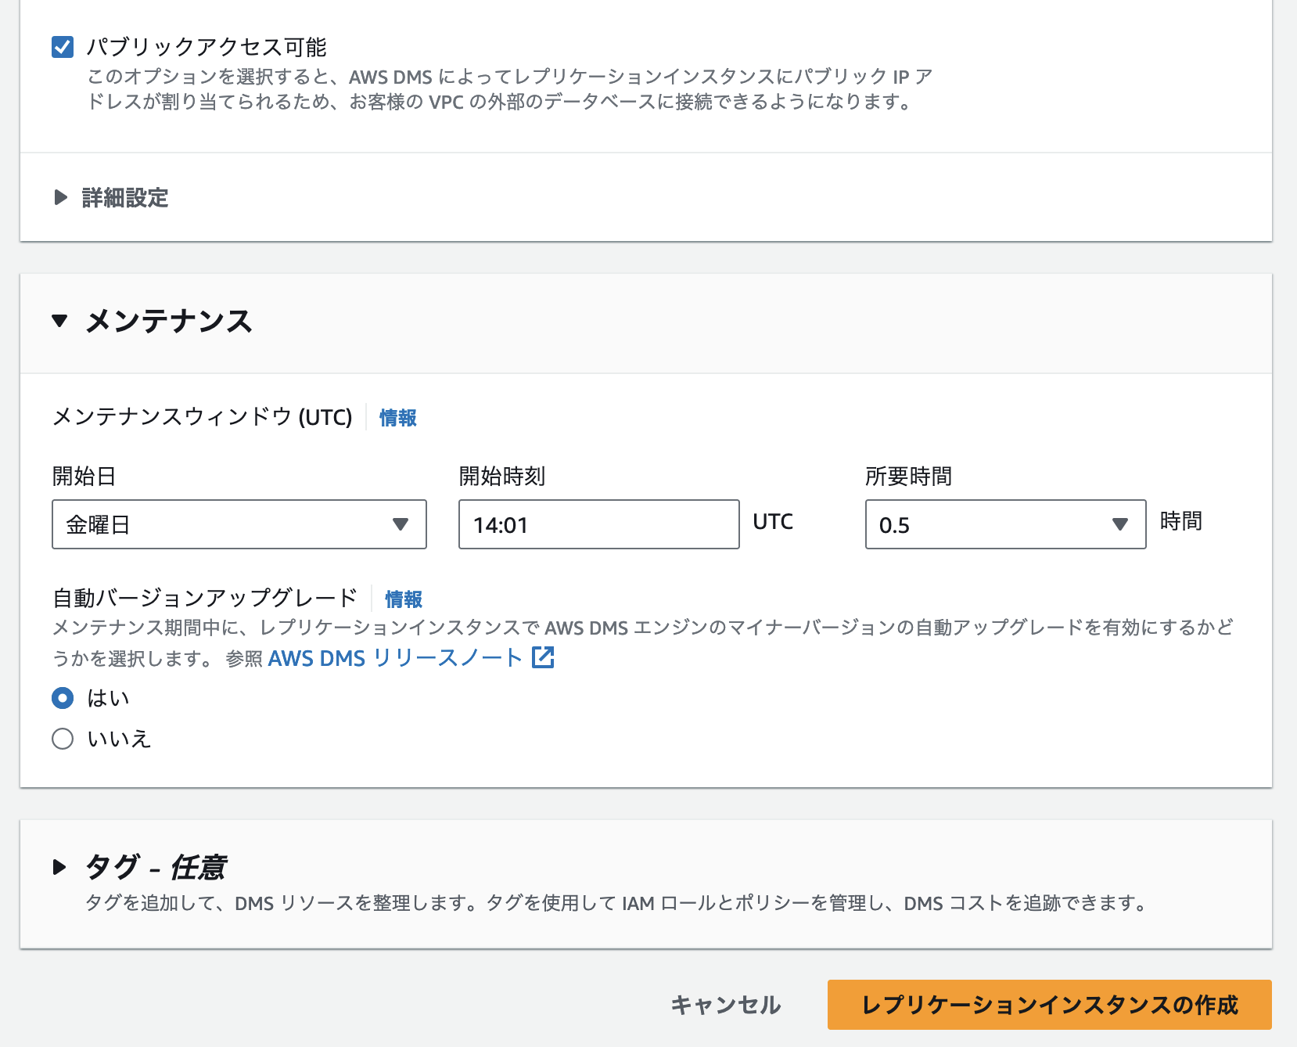Open the 所要時間 dropdown showing 0.5
The height and width of the screenshot is (1047, 1297).
coord(1006,524)
